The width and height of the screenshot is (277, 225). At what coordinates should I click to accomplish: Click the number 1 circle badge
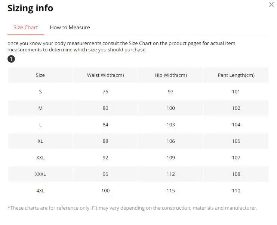point(11,59)
